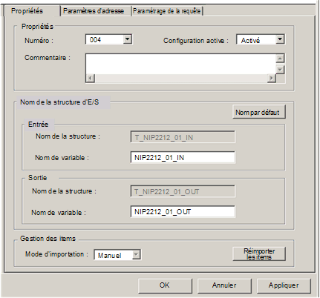Click the Entrée structure name field T_NIP2212_01_IN

183,137
